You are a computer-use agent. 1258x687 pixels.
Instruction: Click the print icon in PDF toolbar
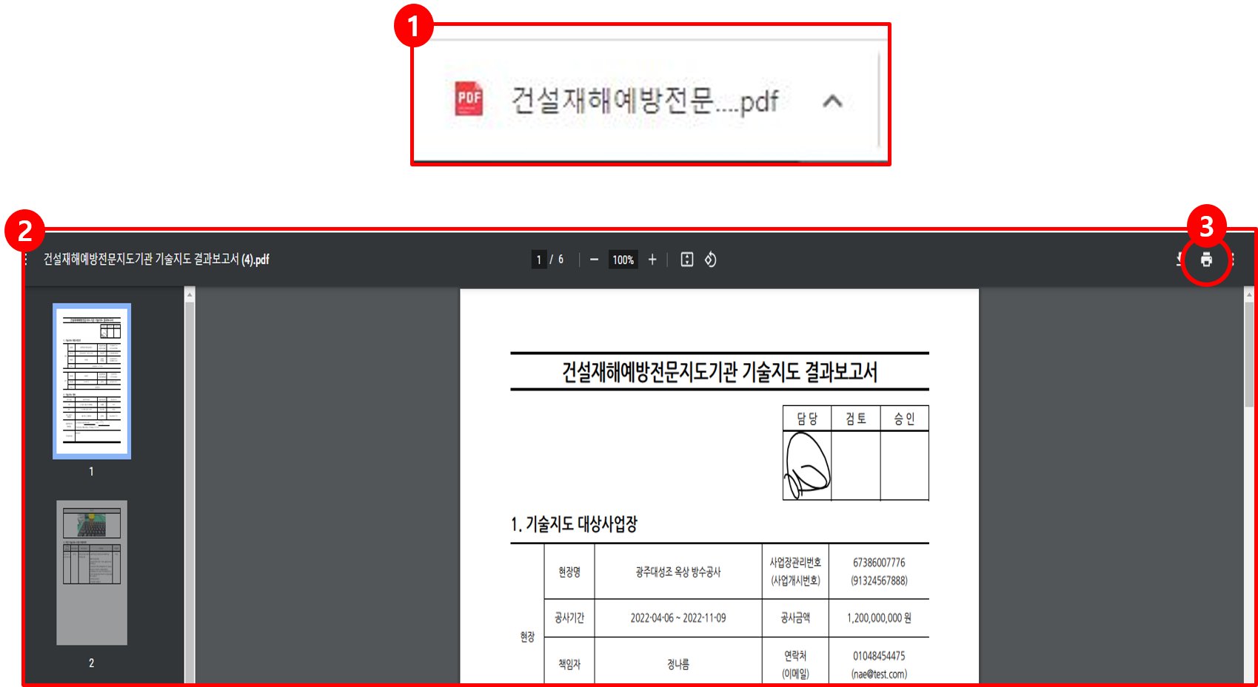tap(1206, 260)
